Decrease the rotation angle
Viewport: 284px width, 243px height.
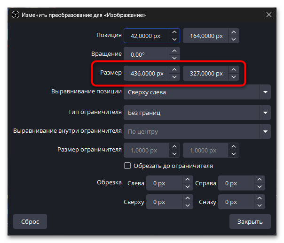(174, 58)
